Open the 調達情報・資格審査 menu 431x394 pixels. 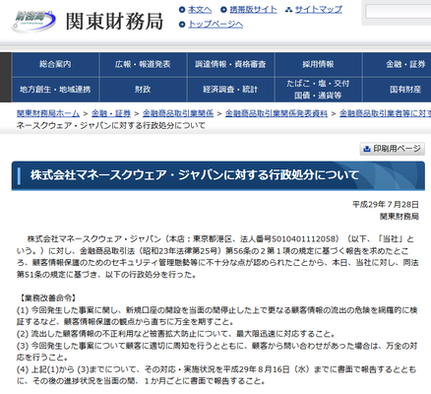point(230,64)
